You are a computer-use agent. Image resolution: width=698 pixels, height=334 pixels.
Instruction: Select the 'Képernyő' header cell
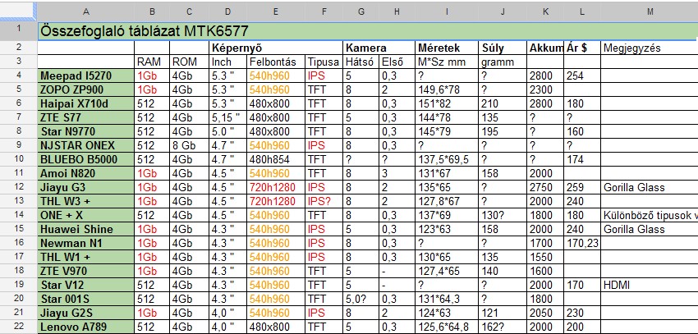276,48
